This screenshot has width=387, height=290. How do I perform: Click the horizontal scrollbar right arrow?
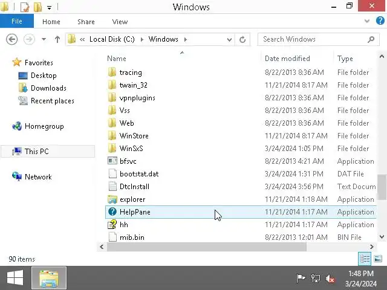pos(372,246)
